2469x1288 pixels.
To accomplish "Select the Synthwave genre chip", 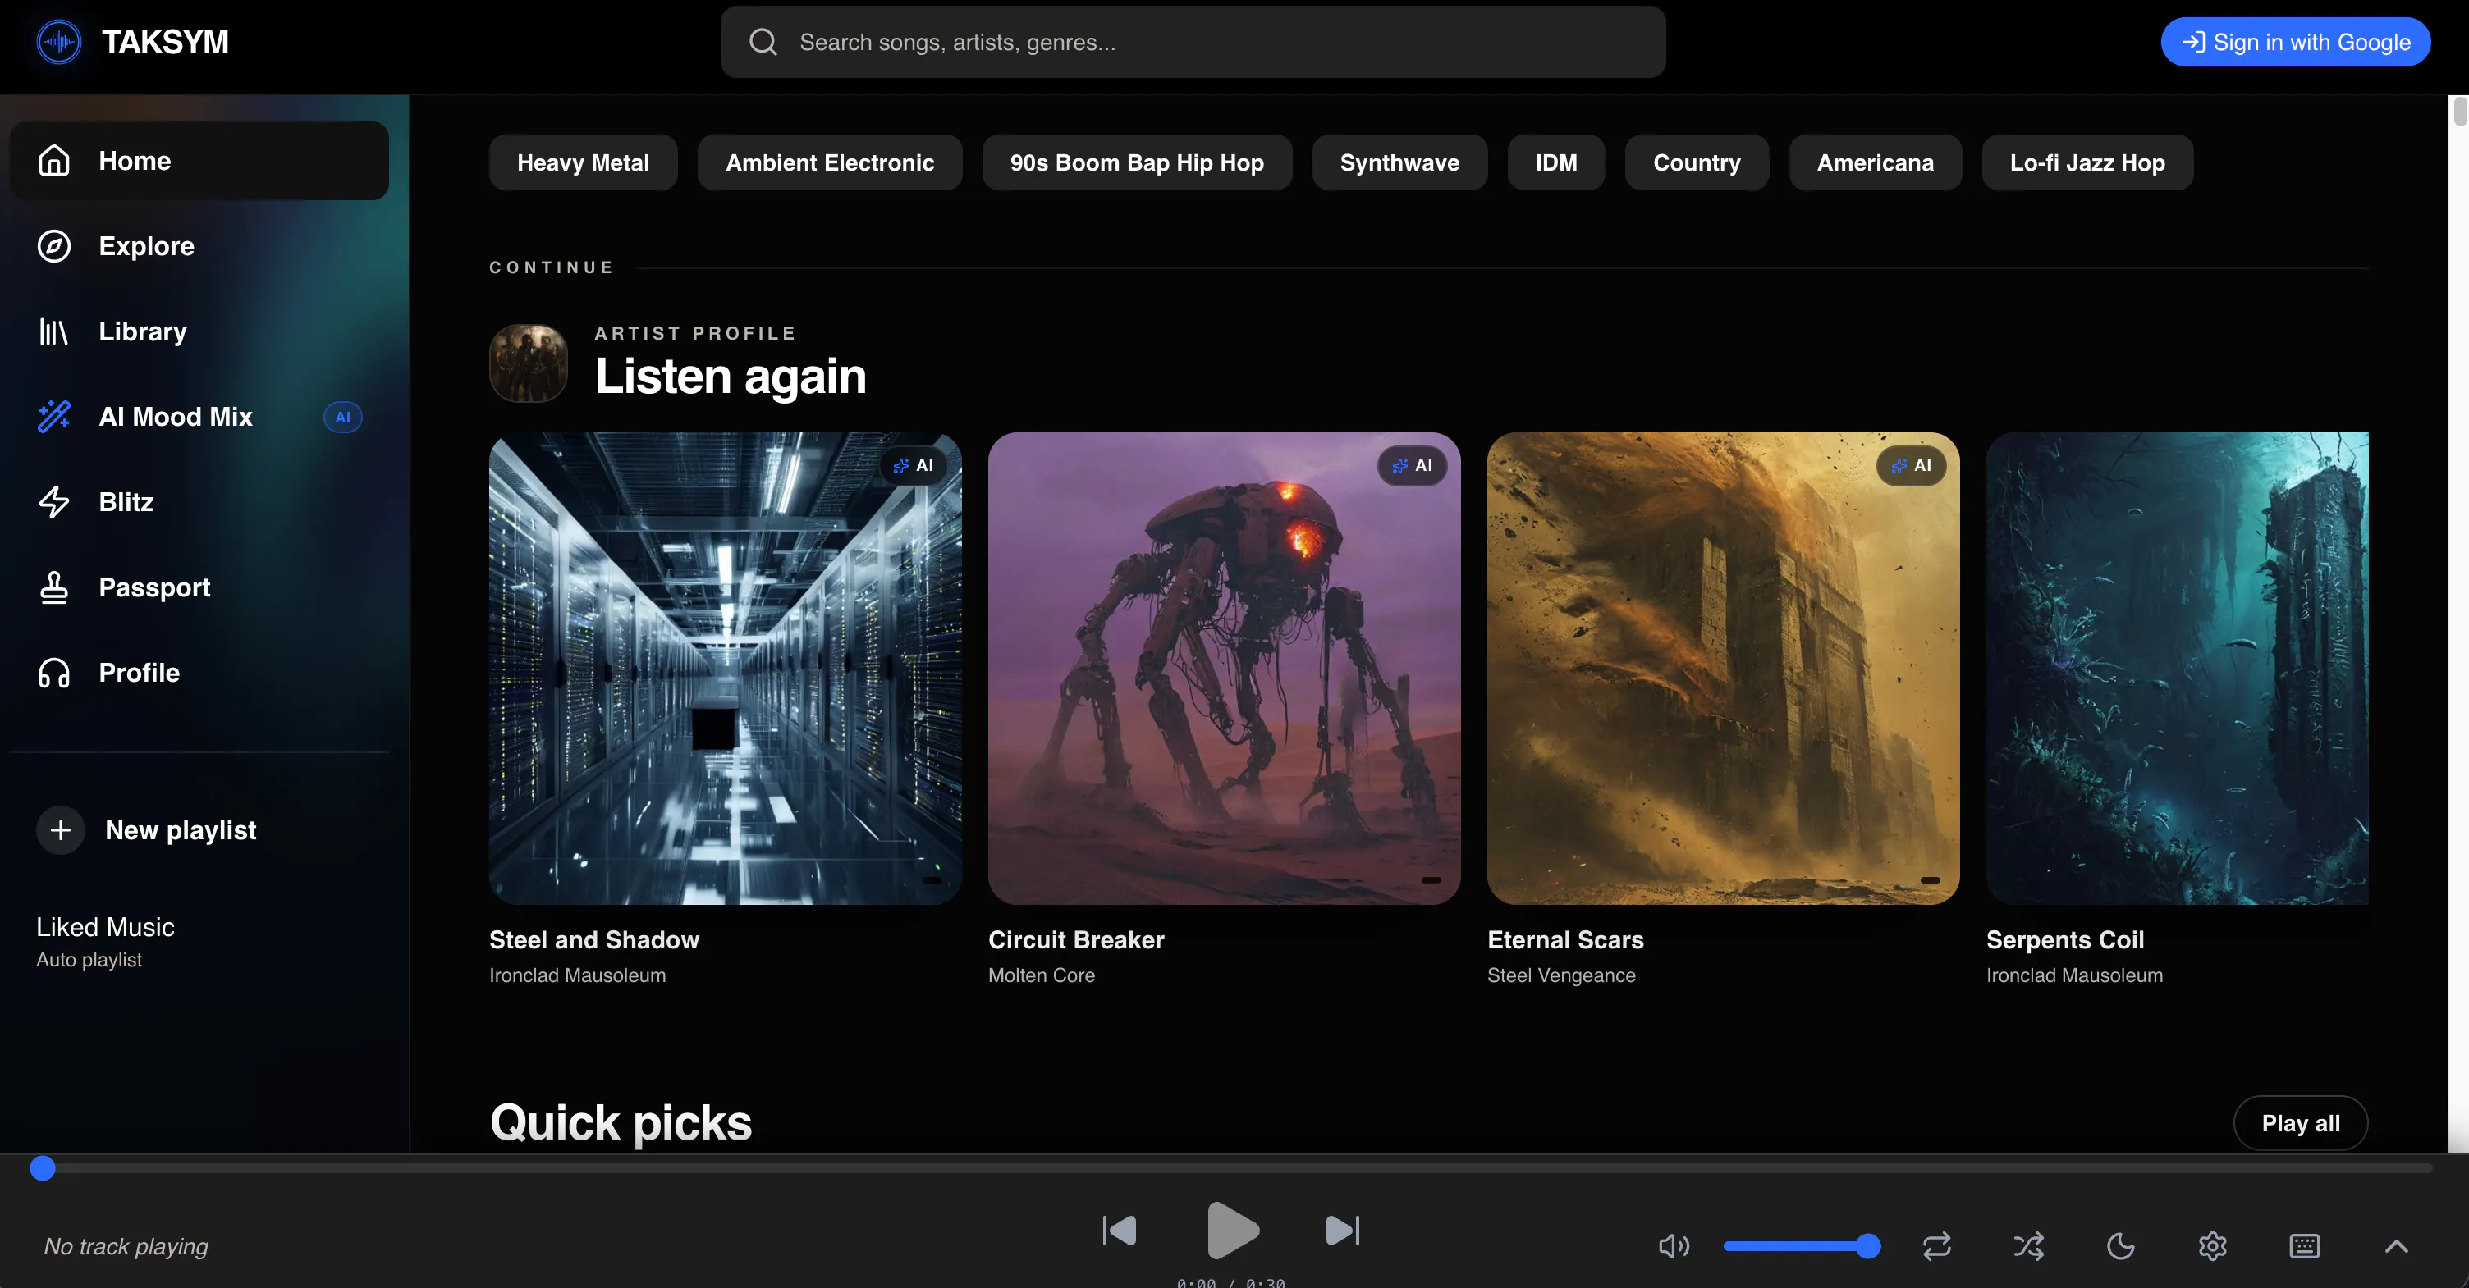I will (1399, 162).
